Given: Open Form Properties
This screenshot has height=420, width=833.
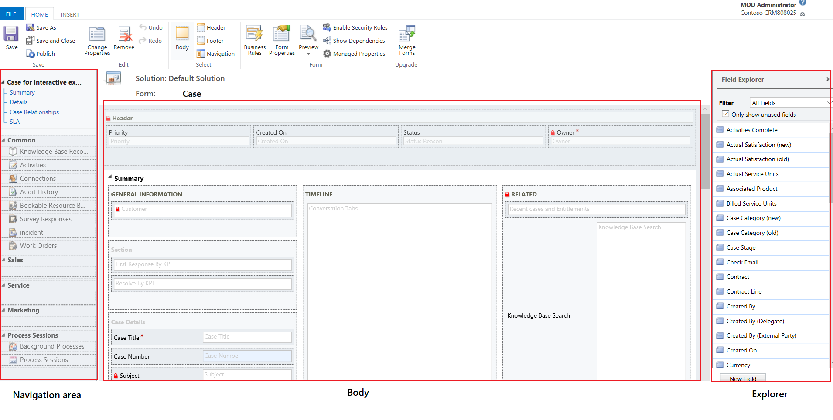Looking at the screenshot, I should coord(282,39).
